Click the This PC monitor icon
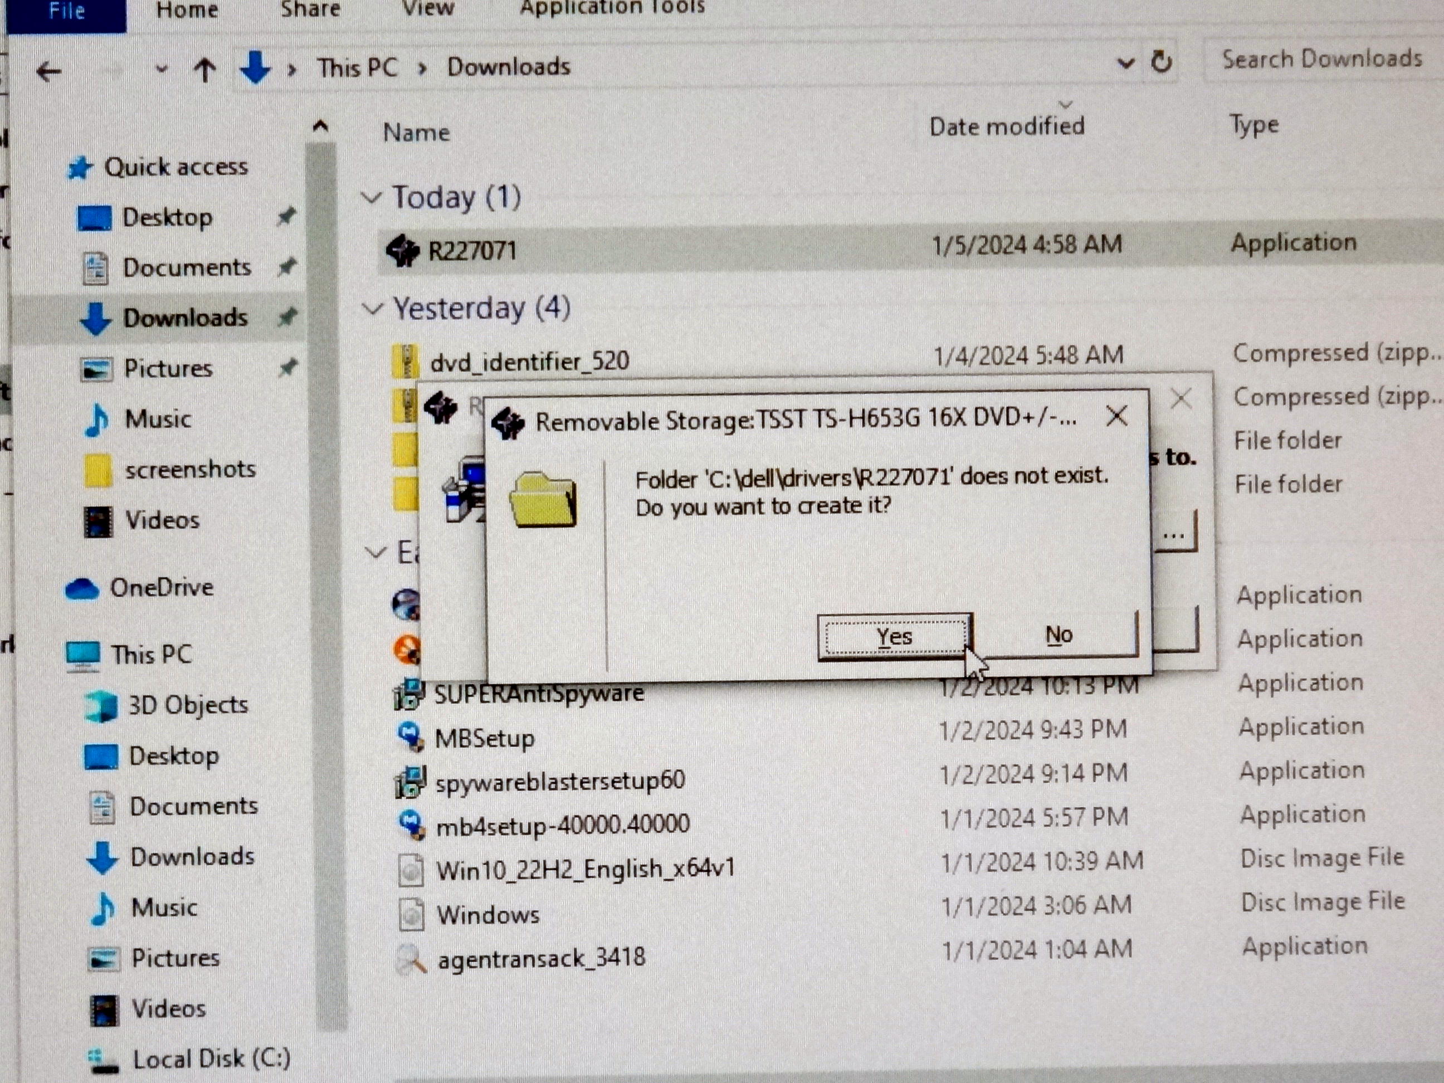The image size is (1444, 1083). [x=84, y=656]
